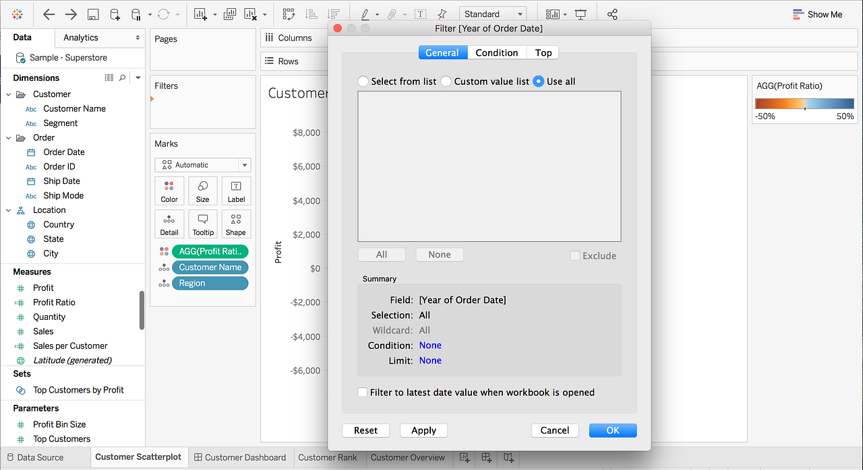Image resolution: width=863 pixels, height=470 pixels.
Task: Open the new worksheet dropdown arrow
Action: coord(214,14)
